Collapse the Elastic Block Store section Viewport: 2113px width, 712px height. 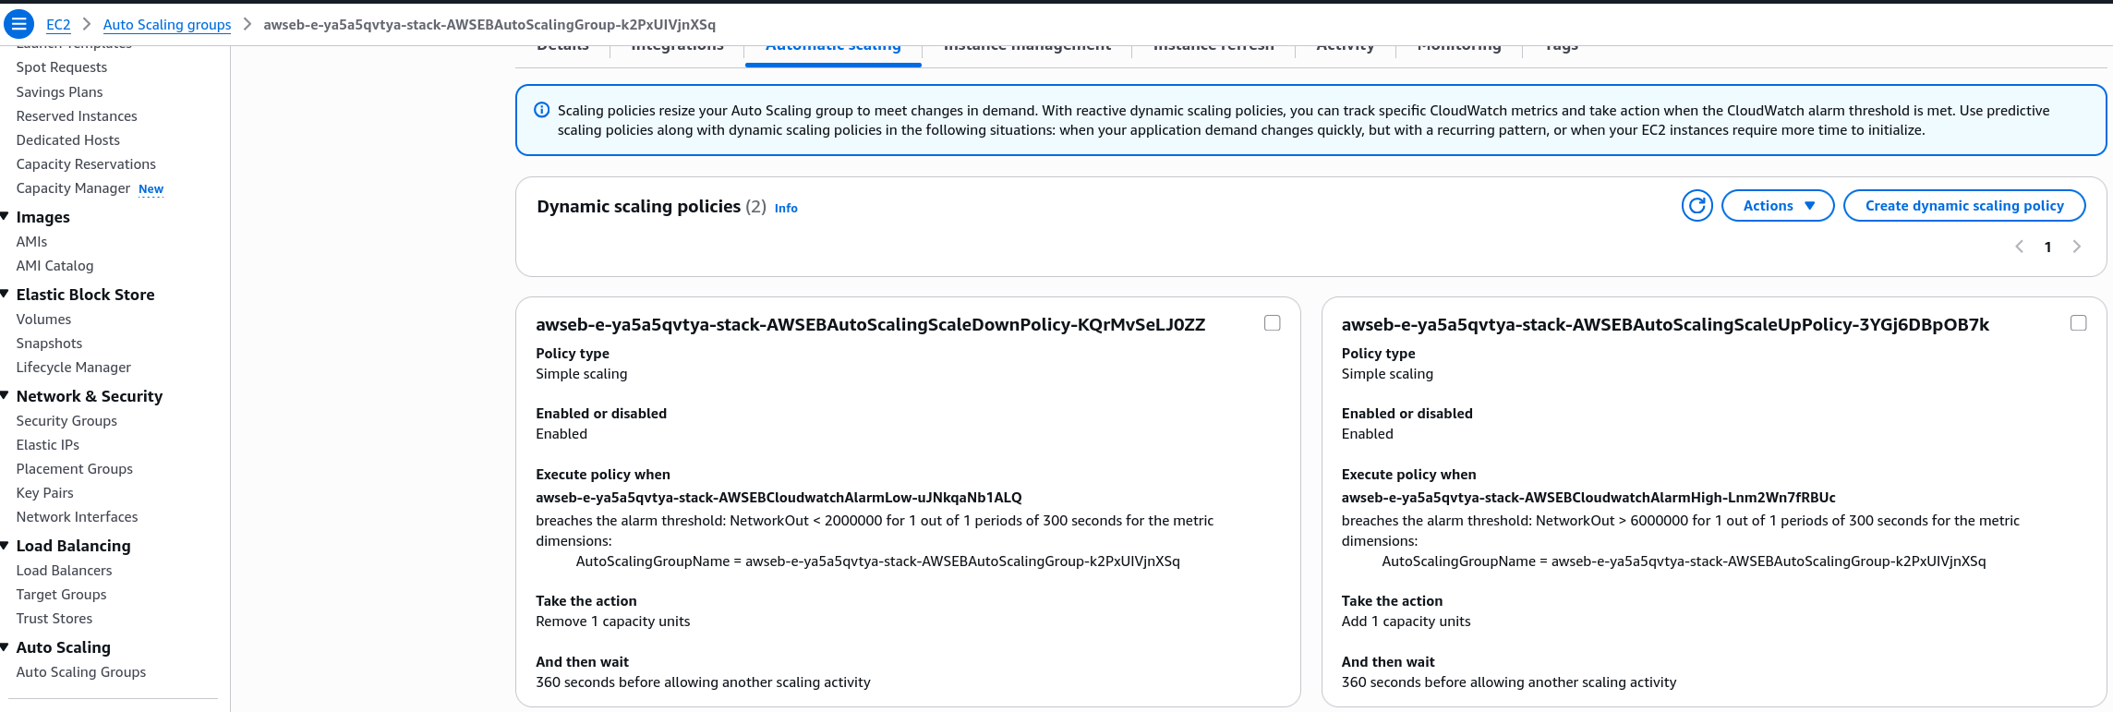(x=5, y=294)
